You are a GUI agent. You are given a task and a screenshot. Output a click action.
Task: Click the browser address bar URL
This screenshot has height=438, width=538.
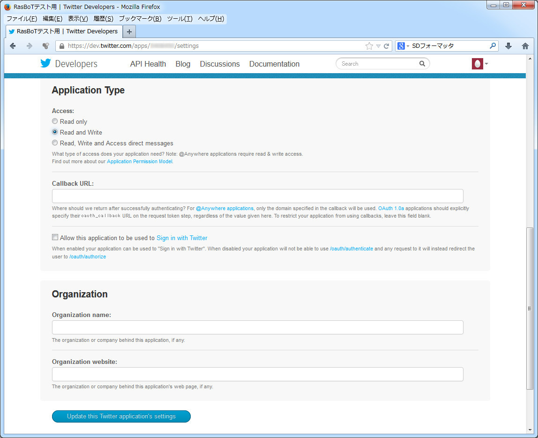click(133, 45)
